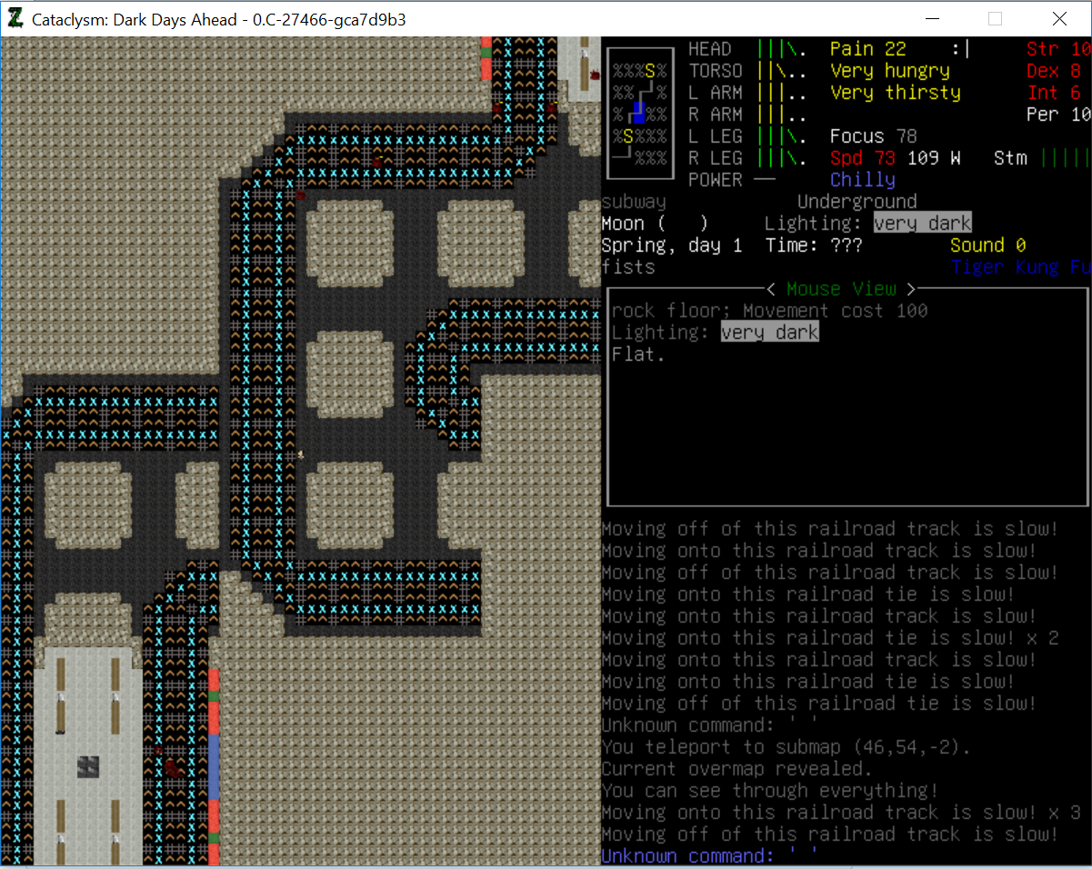
Task: Click the Pain 22 status
Action: coord(868,49)
